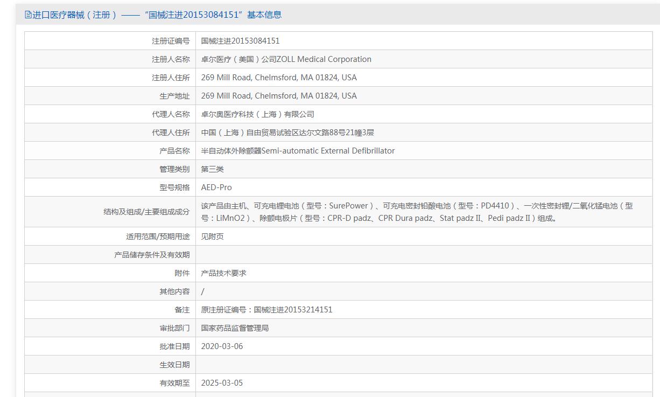
Task: Click the label 结构及组成/主要组成成分
Action: 146,212
